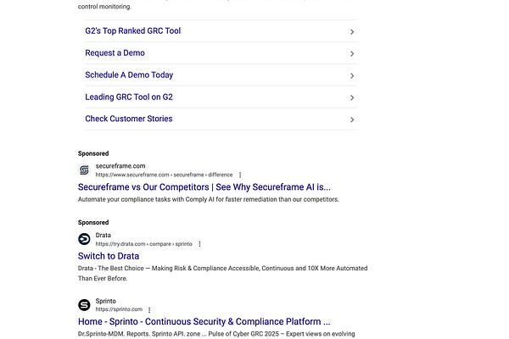Open the Check Customer Stories sitelink

pos(129,119)
